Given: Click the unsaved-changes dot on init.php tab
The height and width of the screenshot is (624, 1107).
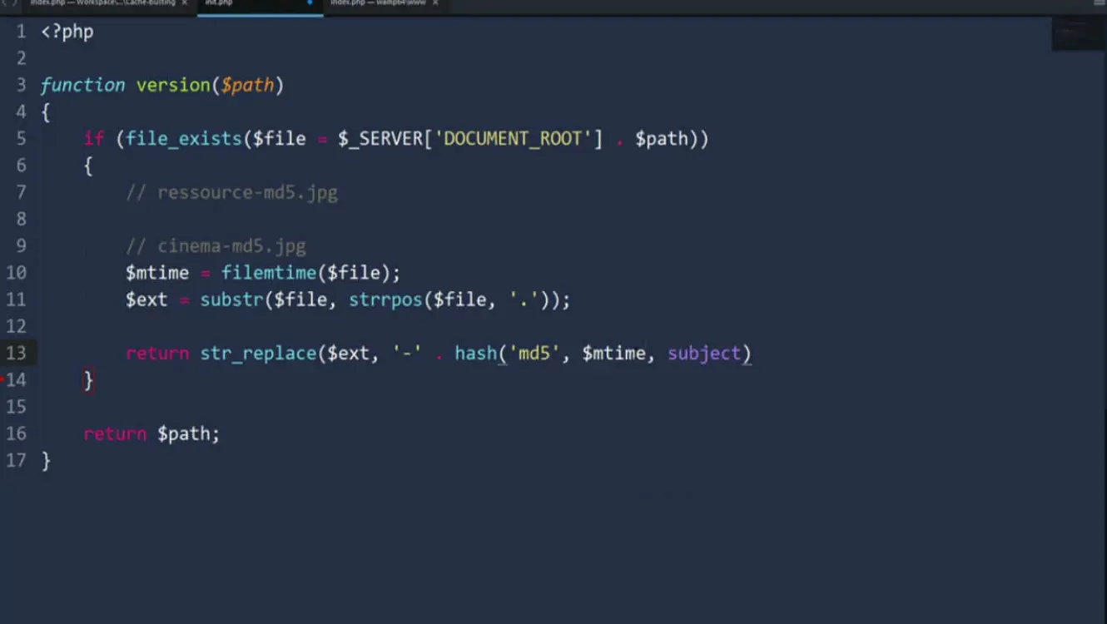Looking at the screenshot, I should (310, 3).
